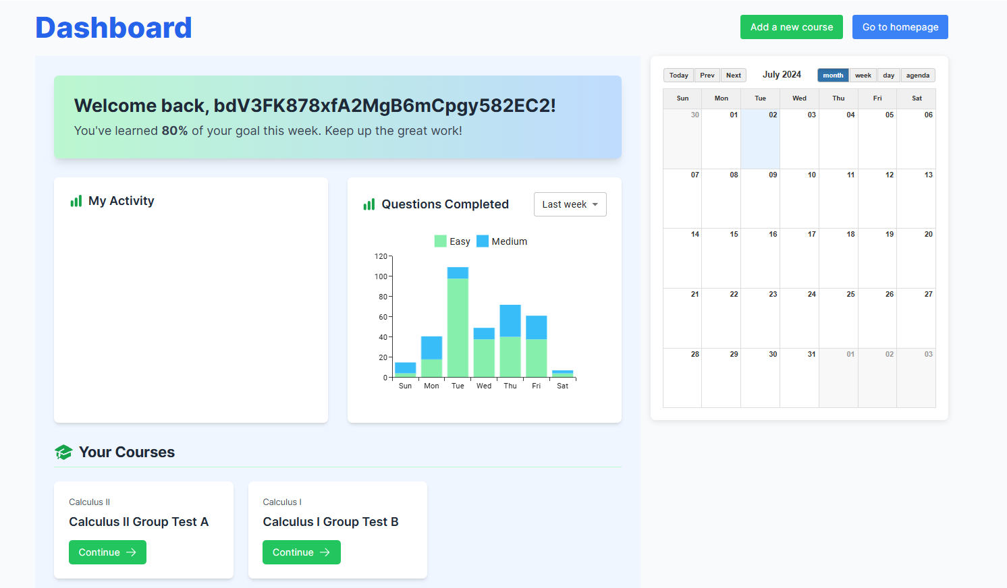Add a new course
Viewport: 1007px width, 588px height.
791,27
